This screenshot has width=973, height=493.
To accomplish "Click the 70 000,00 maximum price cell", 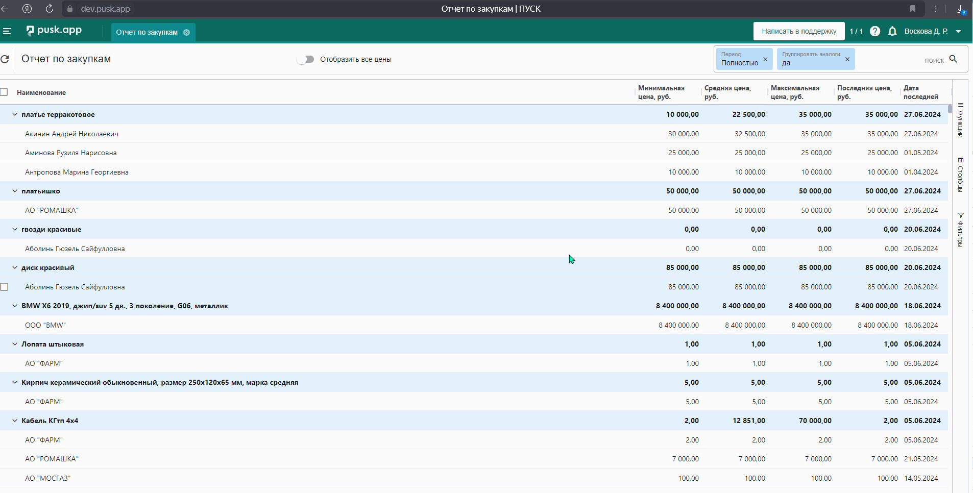I will (x=815, y=421).
